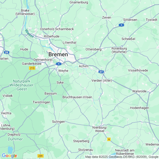The height and width of the screenshot is (159, 159).
Task: Click the Dümmer lake label
Action: click(15, 139)
